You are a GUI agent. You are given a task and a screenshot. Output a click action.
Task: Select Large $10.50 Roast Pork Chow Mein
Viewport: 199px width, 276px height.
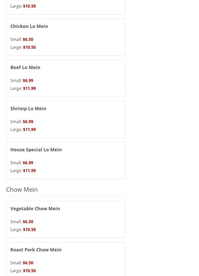point(23,271)
